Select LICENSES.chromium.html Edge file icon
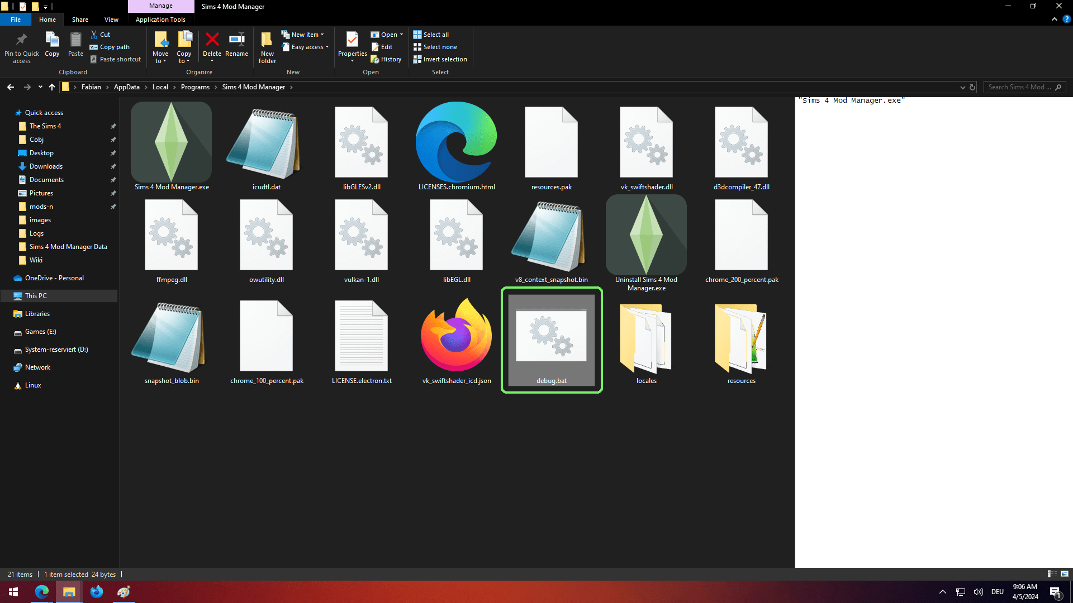 tap(456, 142)
